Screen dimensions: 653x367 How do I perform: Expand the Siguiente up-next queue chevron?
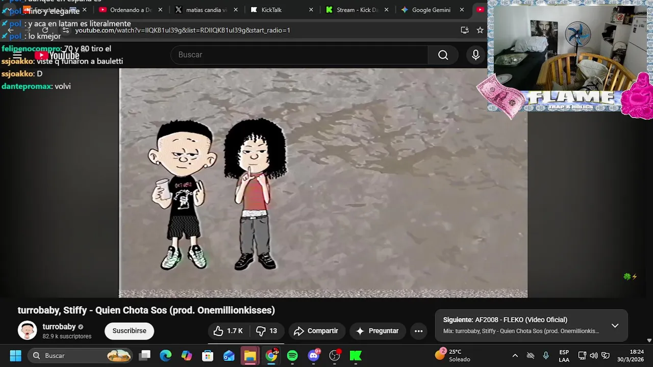point(615,326)
